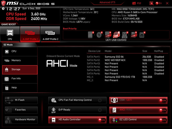Open the M-Flash utility
This screenshot has height=129, width=172.
pos(21,100)
